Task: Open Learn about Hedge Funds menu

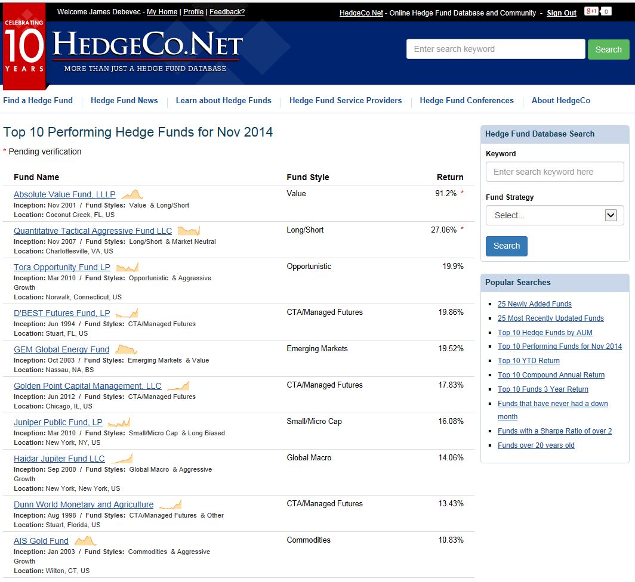Action: pos(224,100)
